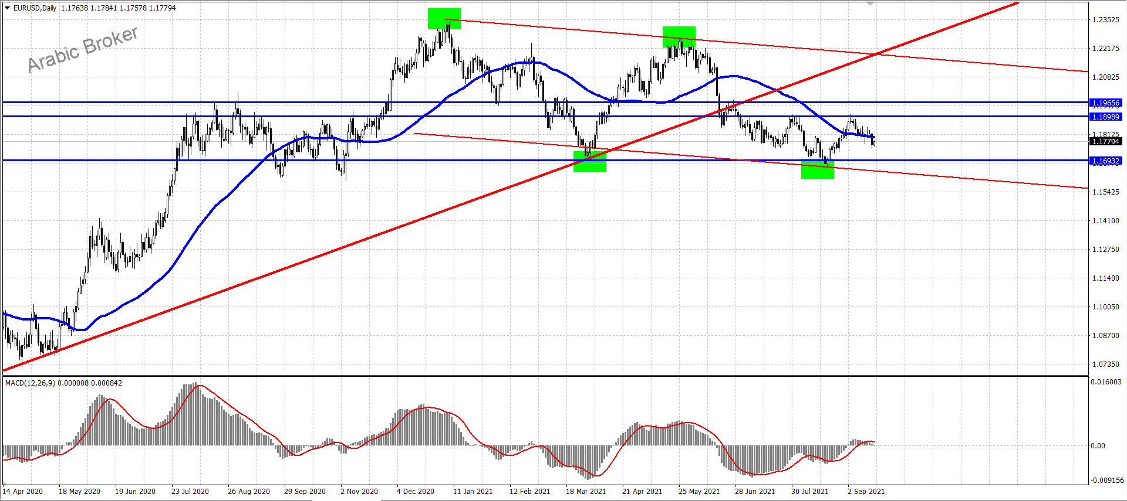Select the green rectangle at the December 2020 peak

444,18
